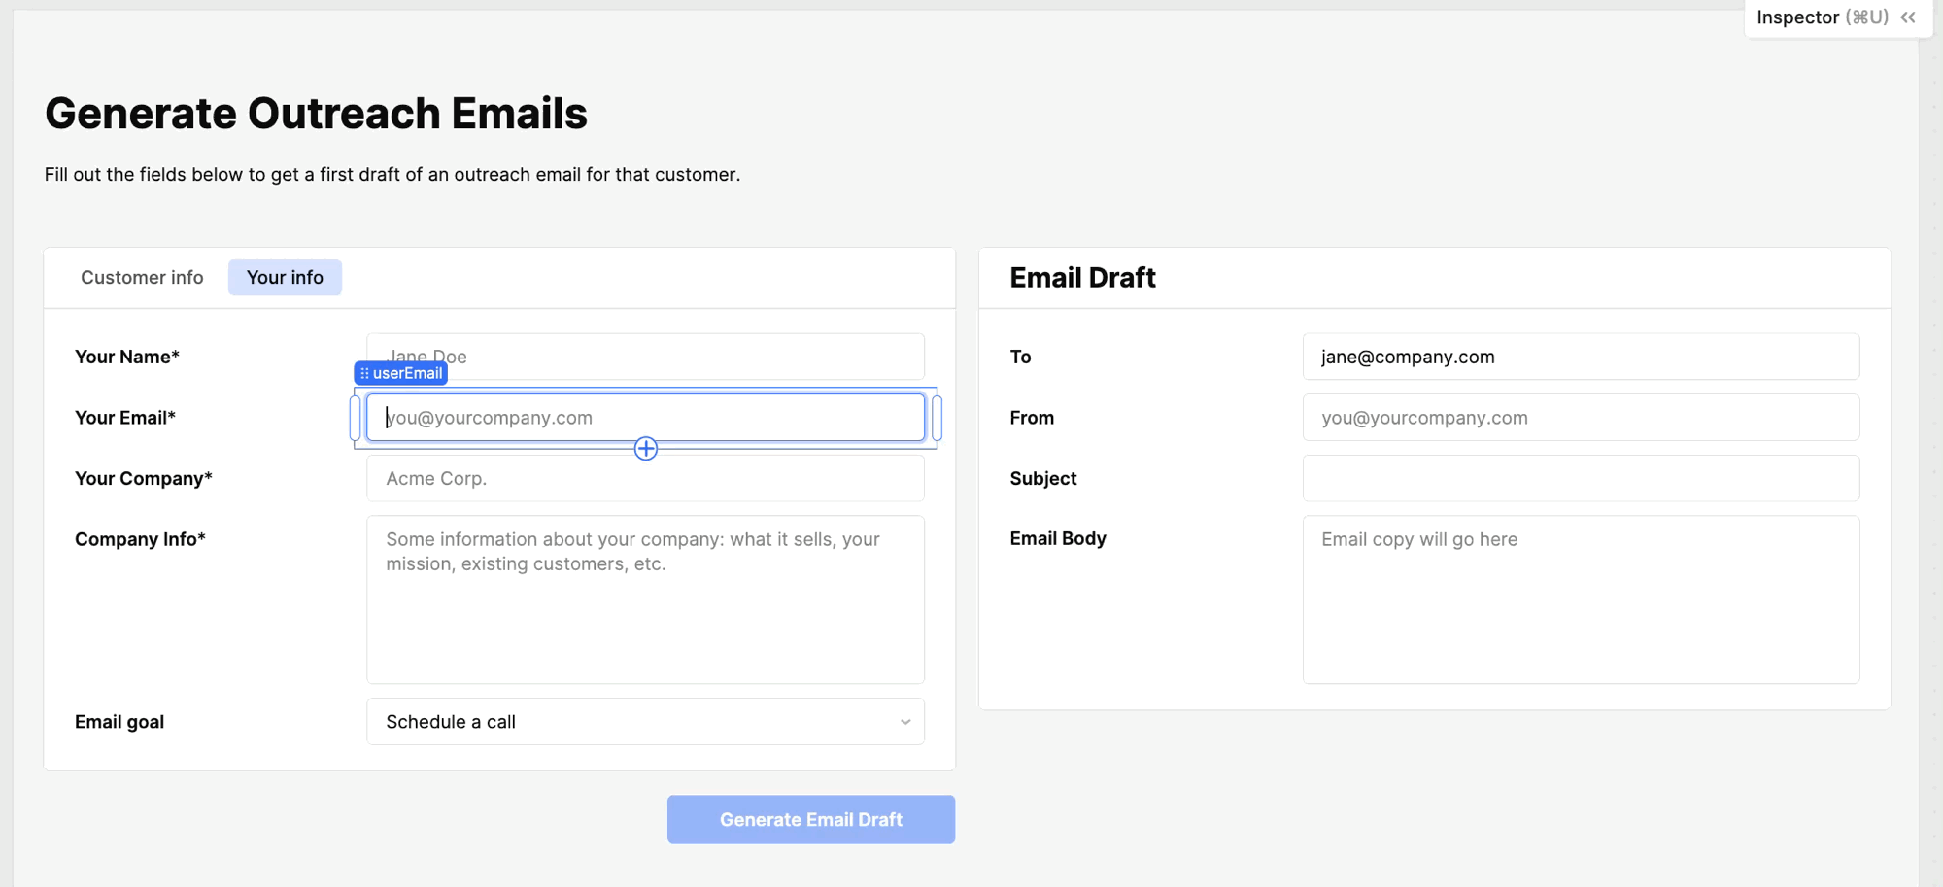Grab the drag handle dots on userEmail tag
1943x887 pixels.
pos(364,373)
